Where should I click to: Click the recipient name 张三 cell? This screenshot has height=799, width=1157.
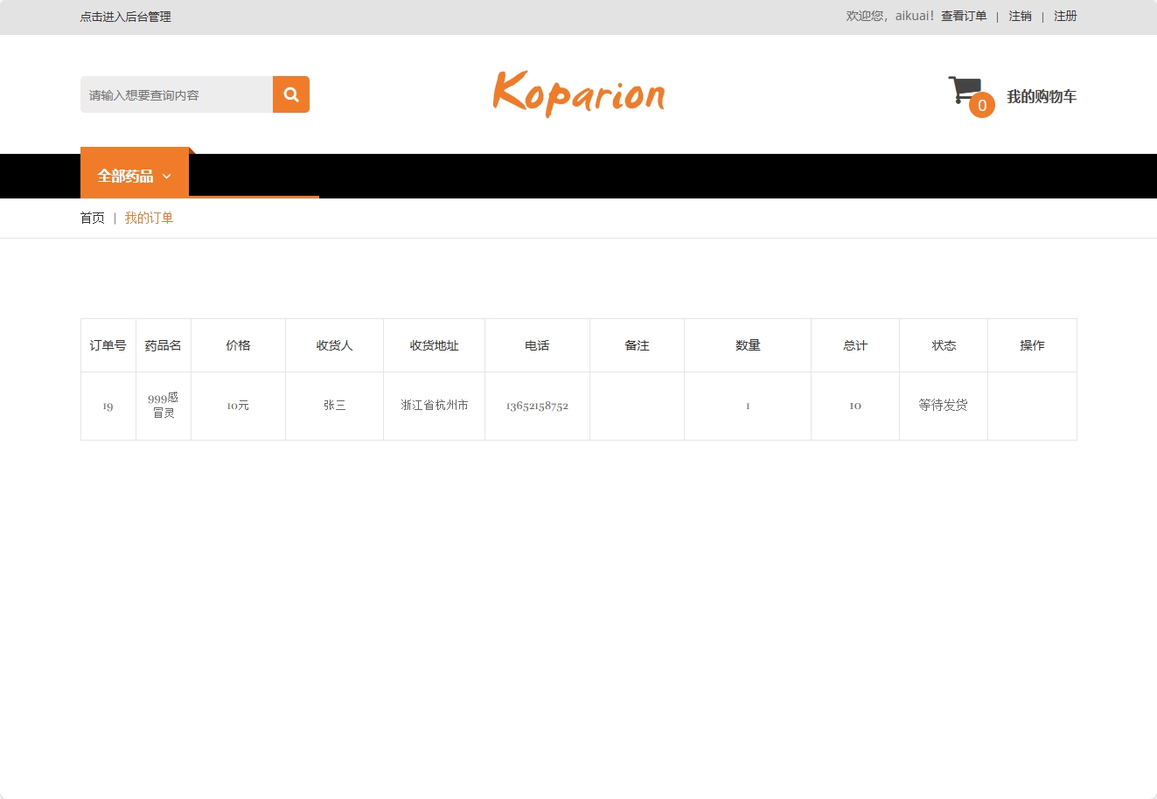334,405
